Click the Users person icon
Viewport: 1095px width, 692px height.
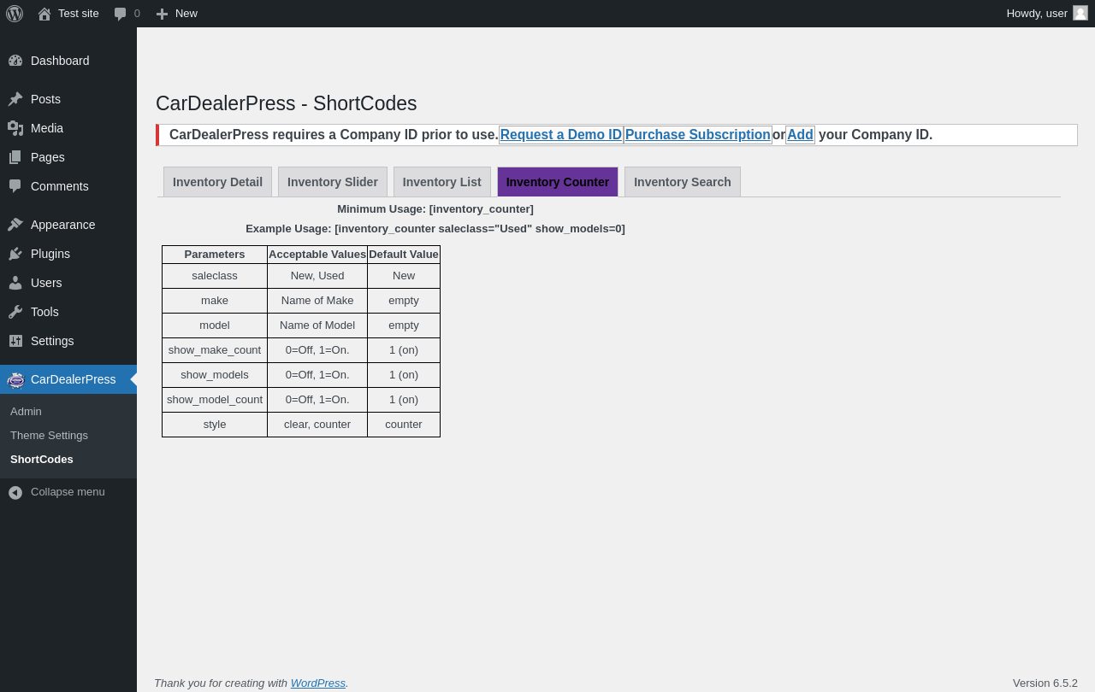15,283
